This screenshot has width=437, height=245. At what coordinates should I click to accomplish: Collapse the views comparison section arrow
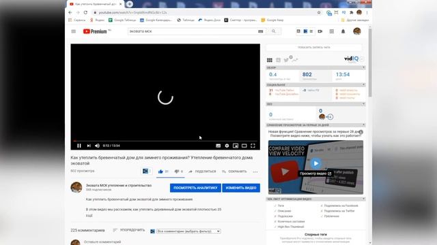point(363,125)
